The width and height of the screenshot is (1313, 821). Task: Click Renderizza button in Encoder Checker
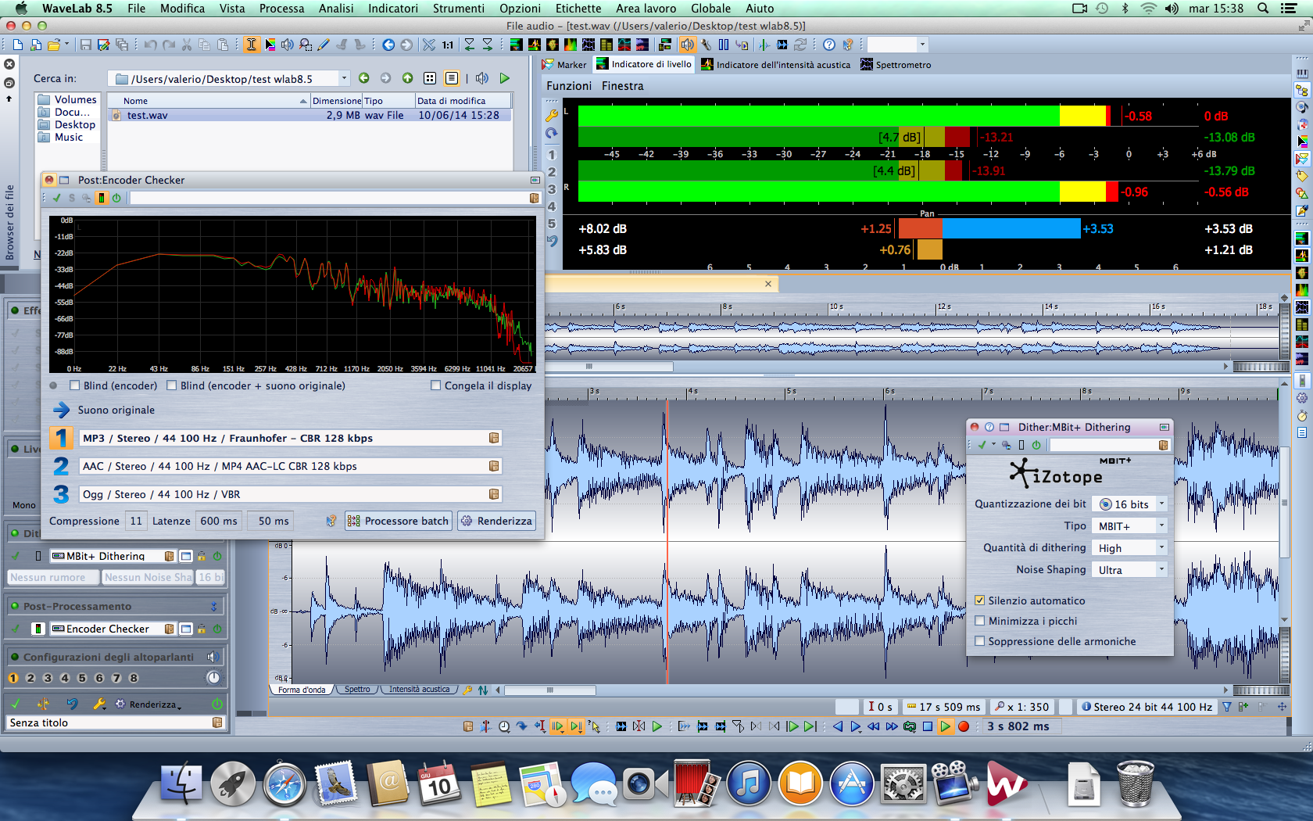point(497,521)
